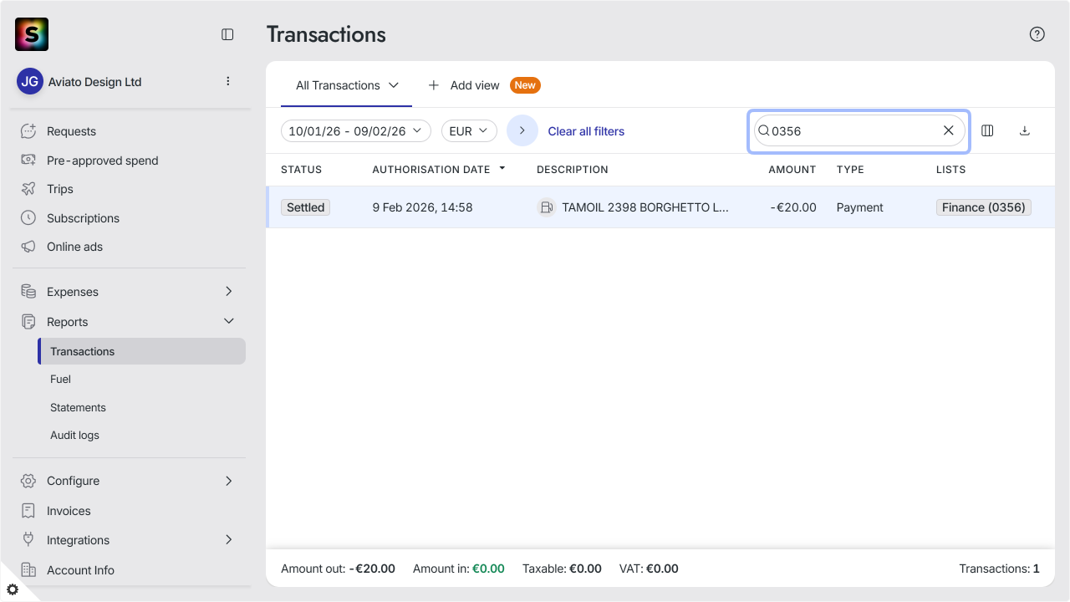Screen dimensions: 1070x602
Task: Open Fuel under Reports
Action: click(60, 379)
